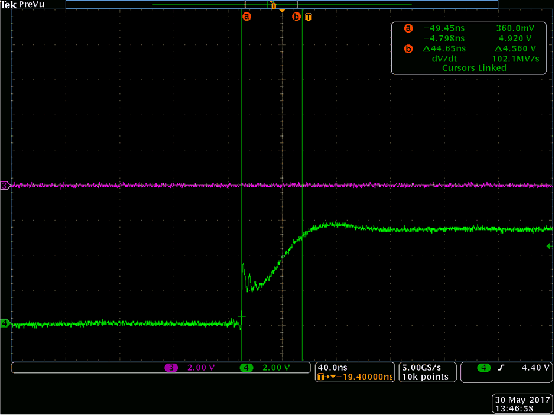Click the cursor measurement box showing Δ44.65ns
Image resolution: width=555 pixels, height=415 pixels.
coord(444,49)
